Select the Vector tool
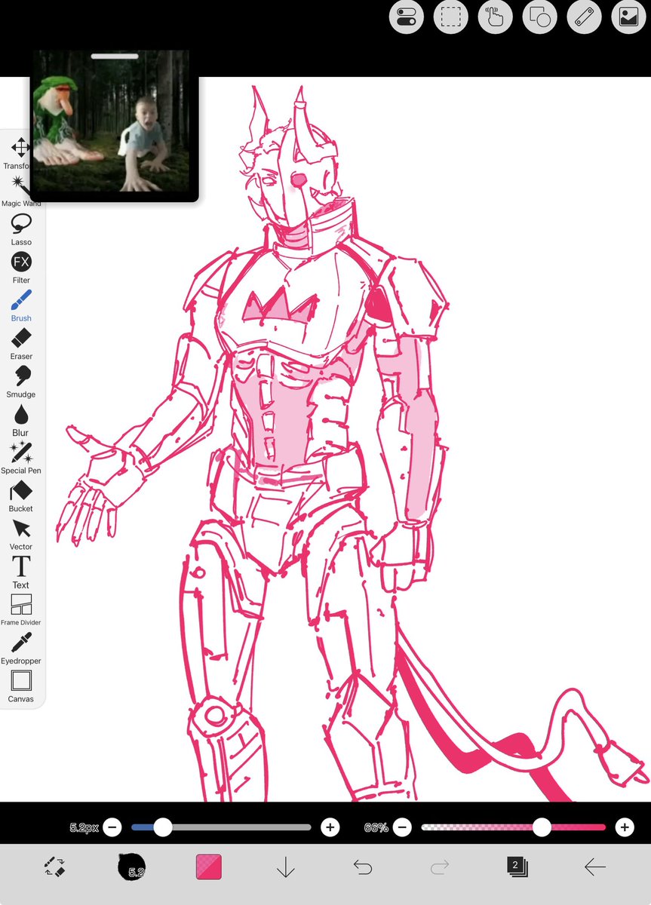 pyautogui.click(x=21, y=534)
